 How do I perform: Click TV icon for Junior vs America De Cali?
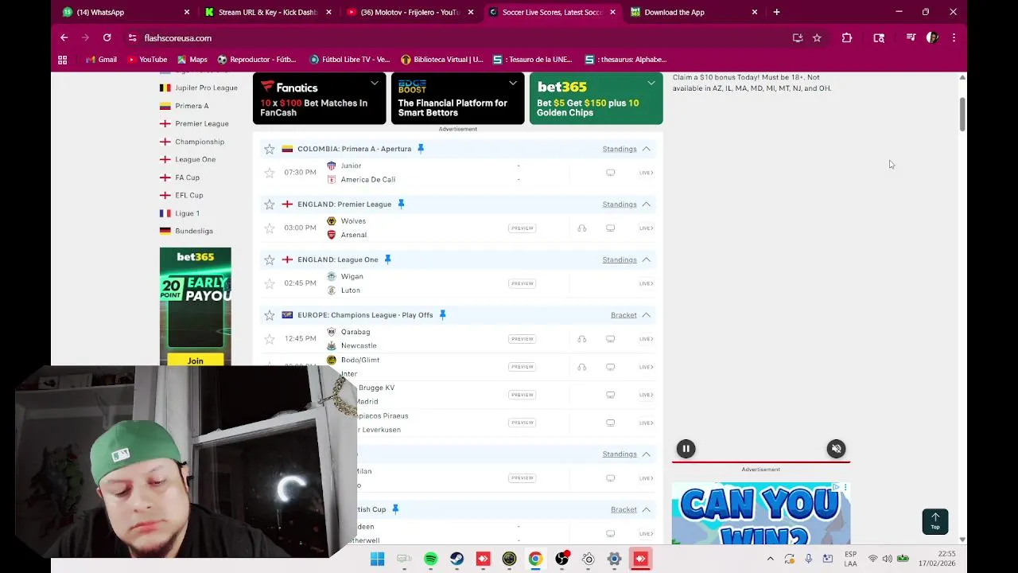click(611, 173)
